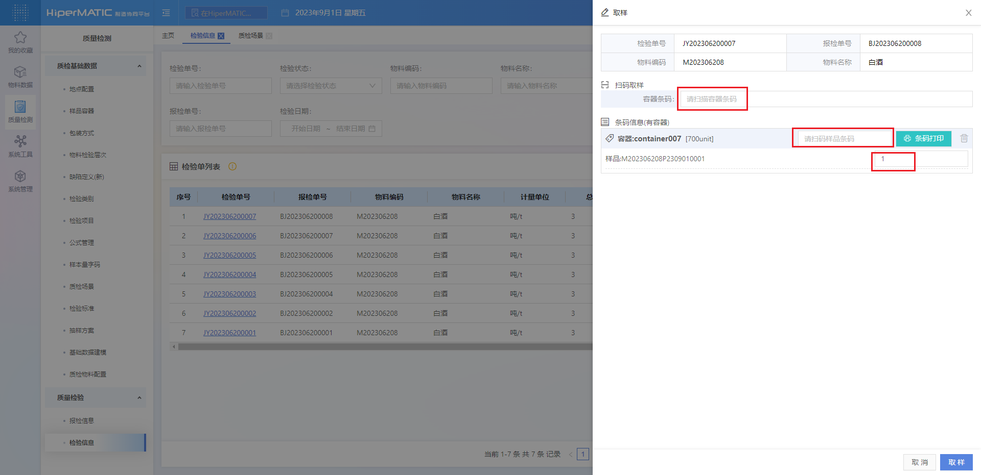Toggle the sidebar collapse menu icon
The height and width of the screenshot is (475, 981).
click(x=166, y=13)
